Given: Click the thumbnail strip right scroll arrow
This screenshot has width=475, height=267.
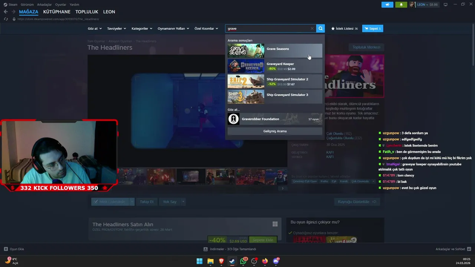Looking at the screenshot, I should point(282,188).
